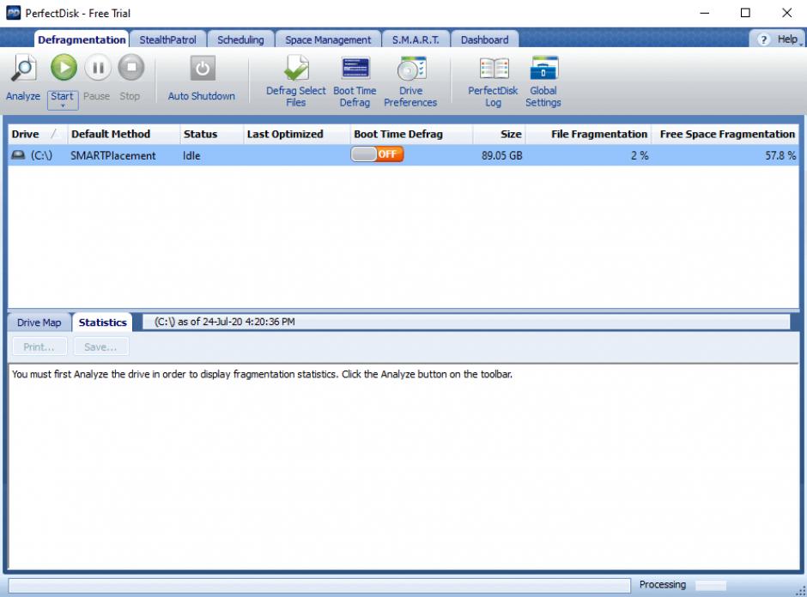This screenshot has width=807, height=597.
Task: Click the window resize grip corner
Action: point(800,591)
